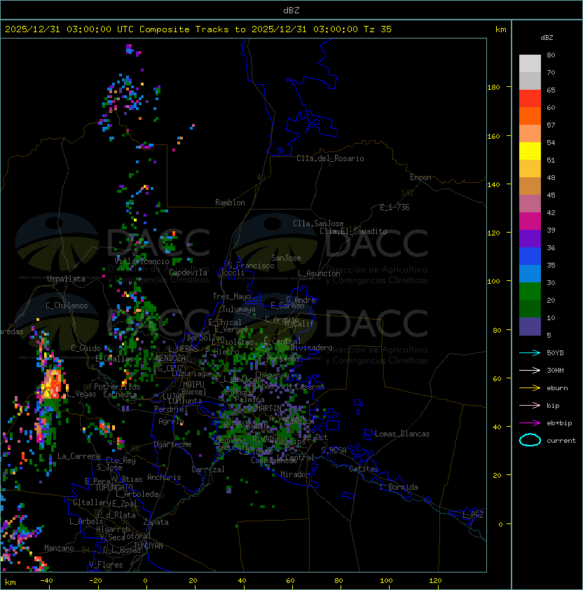This screenshot has width=583, height=590.
Task: Click the Mirador place label
Action: 296,474
